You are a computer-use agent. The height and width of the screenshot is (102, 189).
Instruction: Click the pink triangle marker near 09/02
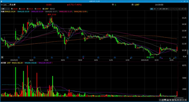83,58
